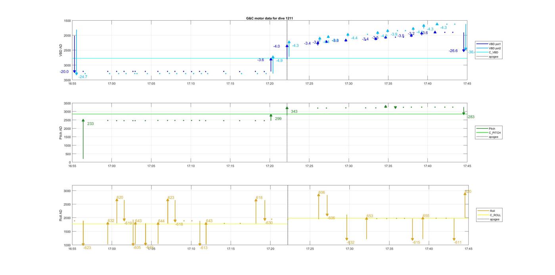Image resolution: width=555 pixels, height=275 pixels.
Task: Click the '-283' pitch data label
Action: tap(471, 117)
